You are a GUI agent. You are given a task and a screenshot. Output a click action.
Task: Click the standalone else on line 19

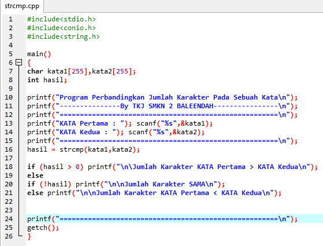35,175
